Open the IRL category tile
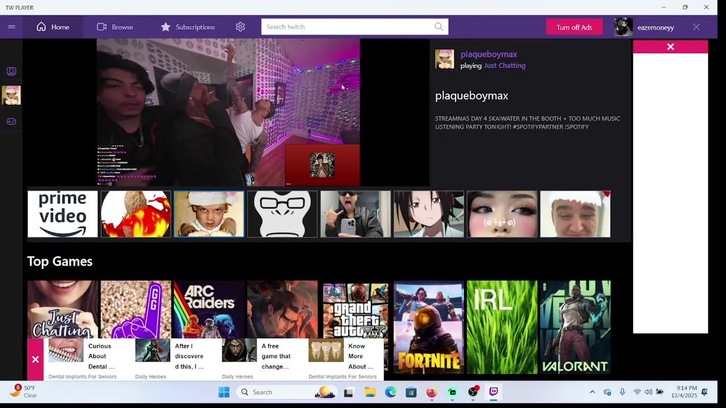This screenshot has width=726, height=408. (501, 327)
